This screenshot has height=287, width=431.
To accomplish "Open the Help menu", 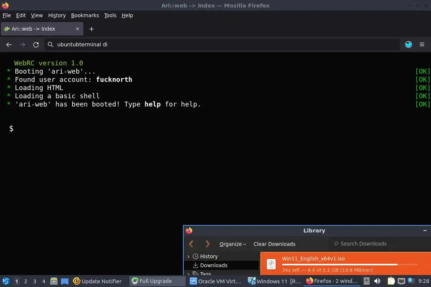I will click(127, 15).
